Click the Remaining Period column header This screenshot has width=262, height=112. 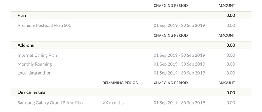(120, 83)
